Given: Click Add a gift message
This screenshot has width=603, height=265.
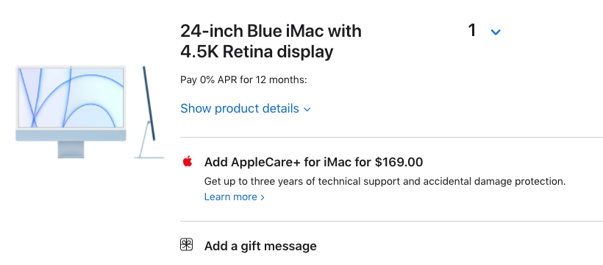Looking at the screenshot, I should click(260, 246).
